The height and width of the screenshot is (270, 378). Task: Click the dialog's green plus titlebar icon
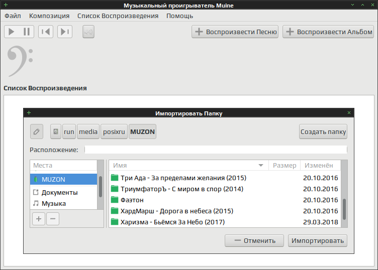(29, 112)
